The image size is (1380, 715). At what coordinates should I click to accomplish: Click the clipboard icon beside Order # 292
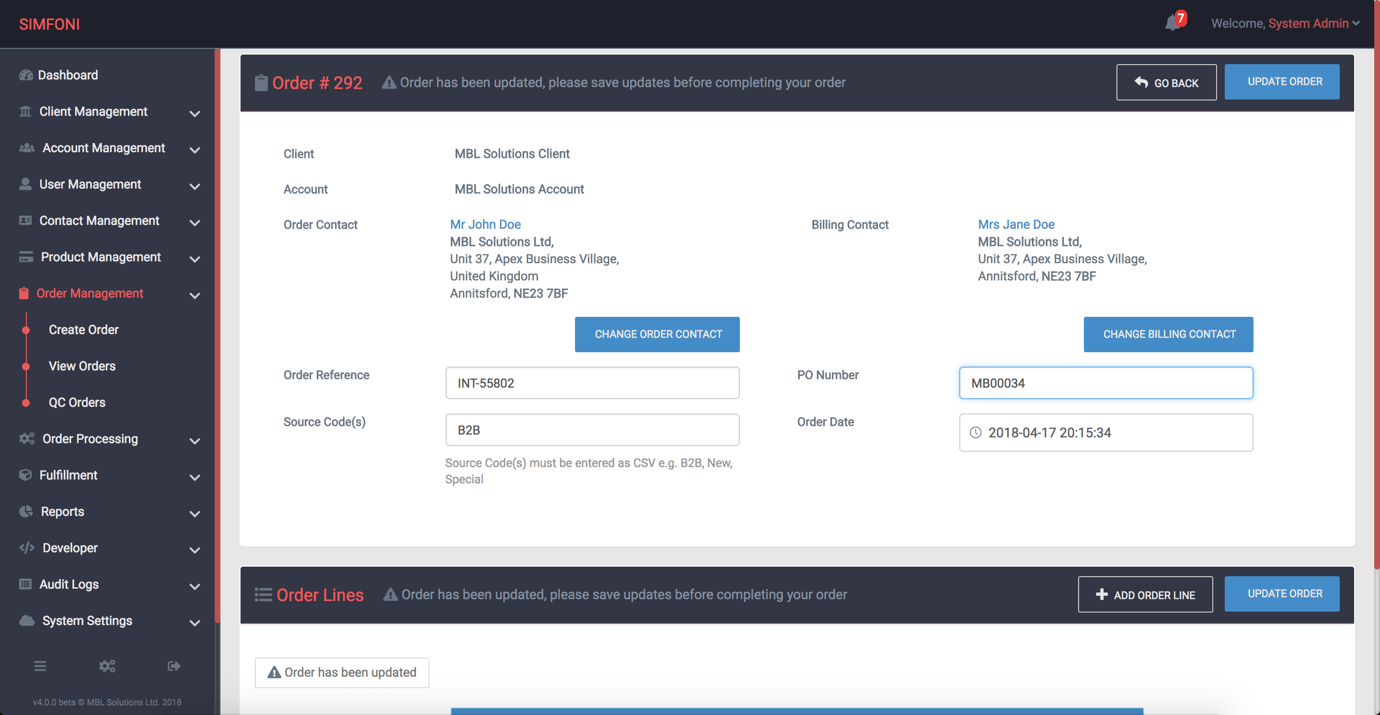coord(261,83)
